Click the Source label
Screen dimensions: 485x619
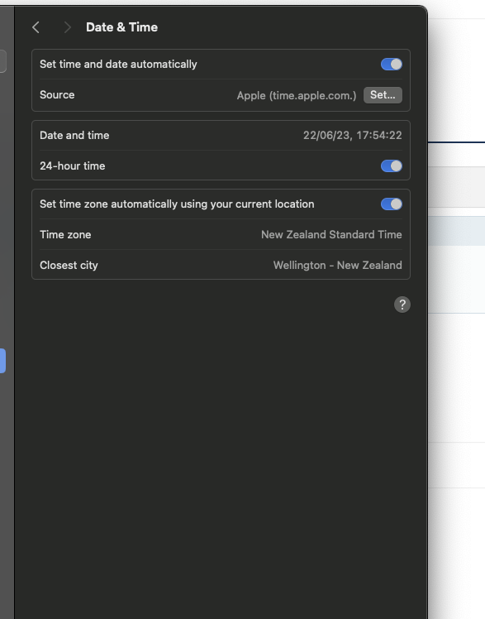57,95
